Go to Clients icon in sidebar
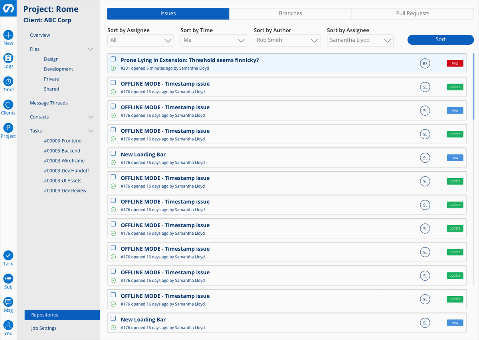The image size is (479, 340). point(8,105)
